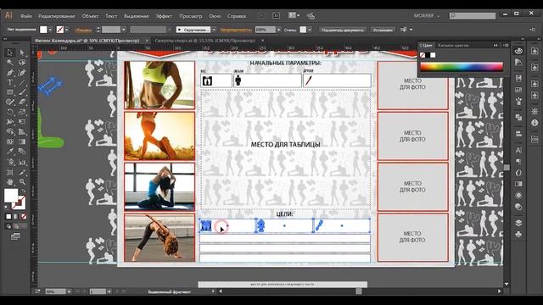Viewport: 543px width, 305px height.
Task: Bring the Stroke box to front in toolbox
Action: [x=21, y=205]
